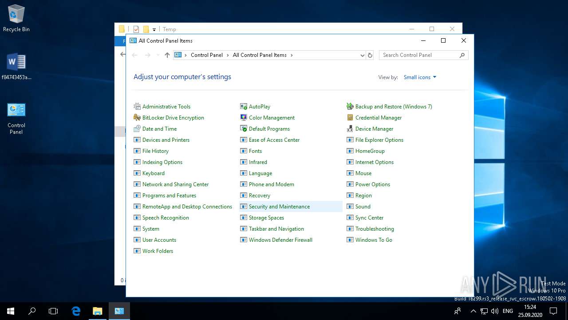The image size is (568, 320).
Task: Click the volume icon in system tray
Action: point(494,311)
